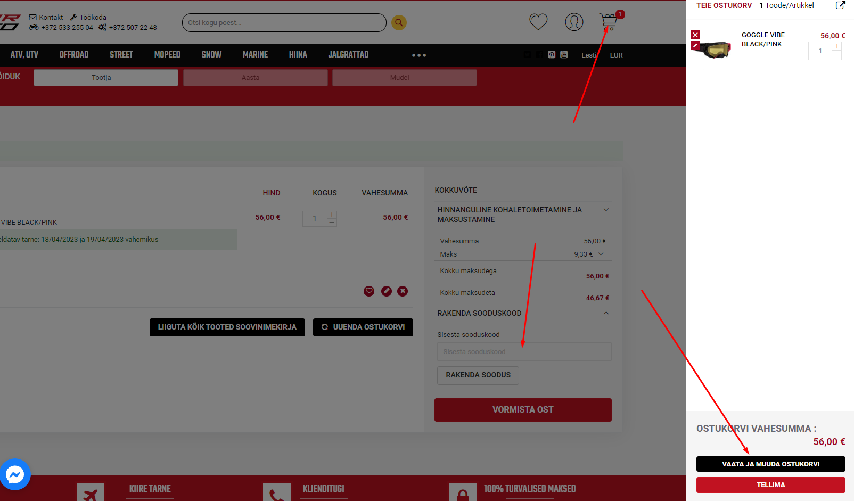Collapse the Rakenda sooduskood section

tap(606, 313)
